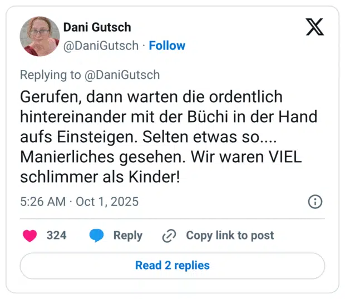Click the 324 likes count
Viewport: 345px width, 299px height.
[x=56, y=236]
